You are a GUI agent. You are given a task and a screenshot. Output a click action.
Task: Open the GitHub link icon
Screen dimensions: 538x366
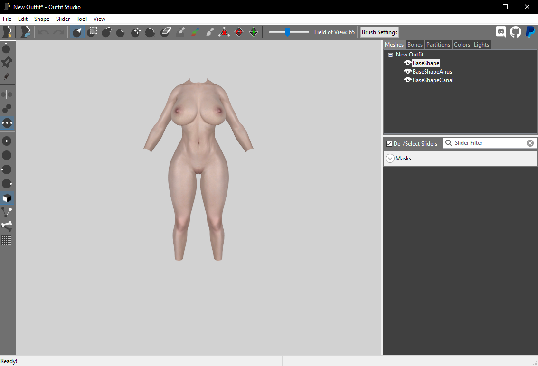tap(515, 32)
